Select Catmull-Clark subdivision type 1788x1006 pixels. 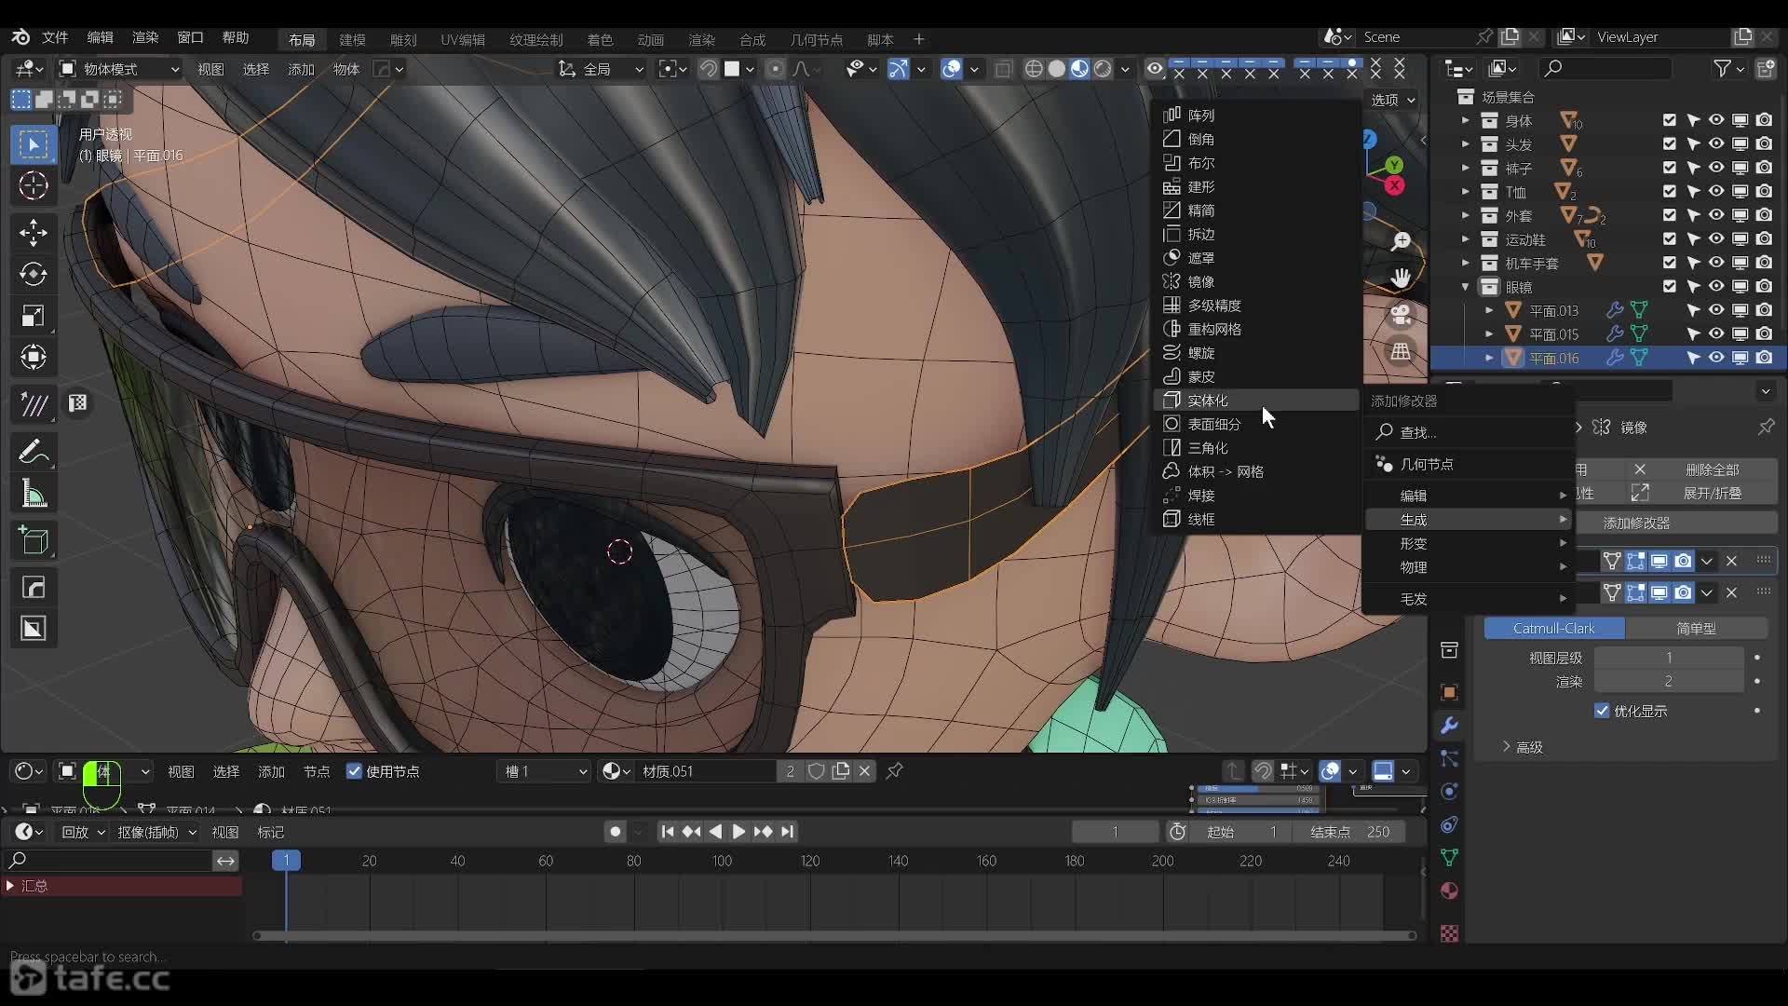click(1553, 629)
